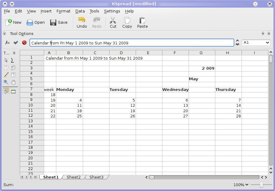
Task: Collapse the Tool Options docker
Action: pyautogui.click(x=5, y=33)
